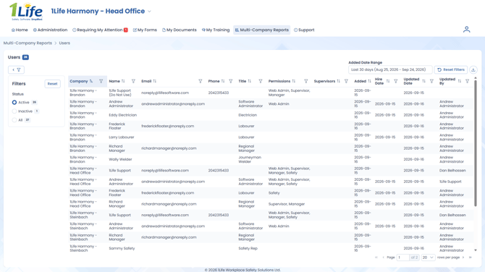
Task: Open rows per page dropdown
Action: (x=429, y=258)
